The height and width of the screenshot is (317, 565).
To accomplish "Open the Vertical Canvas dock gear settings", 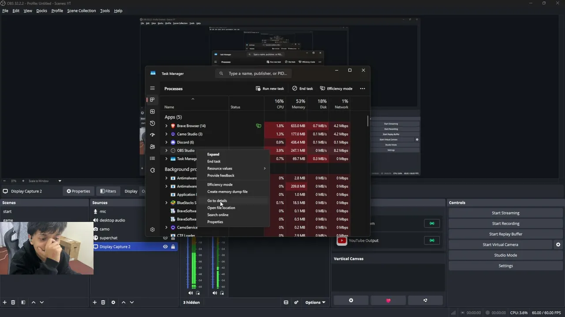I will click(351, 300).
